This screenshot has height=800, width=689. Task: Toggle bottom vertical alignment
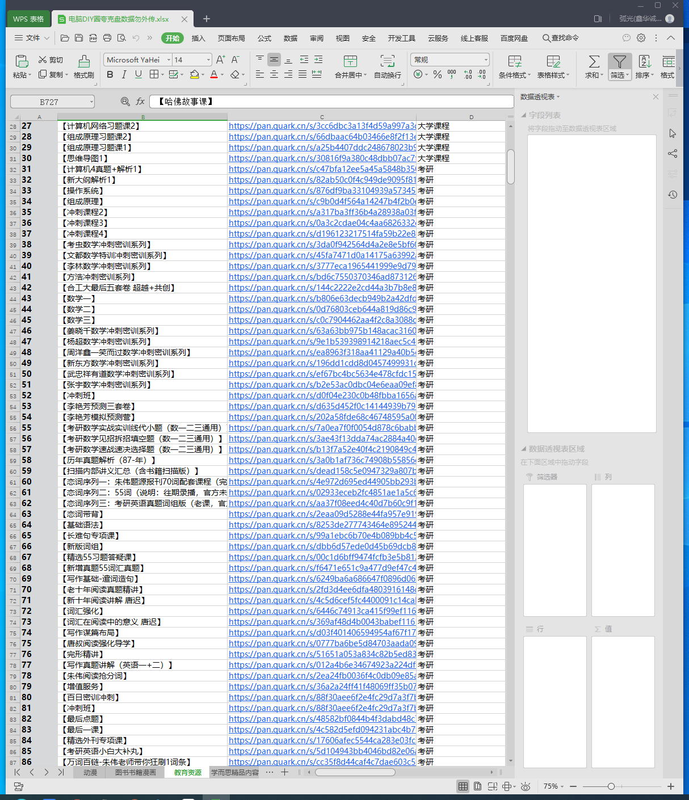point(288,59)
